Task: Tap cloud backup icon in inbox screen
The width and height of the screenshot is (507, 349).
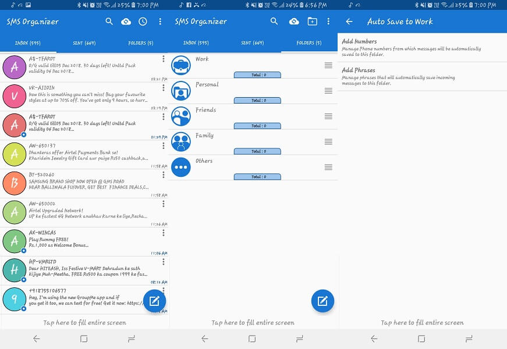Action: coord(126,22)
